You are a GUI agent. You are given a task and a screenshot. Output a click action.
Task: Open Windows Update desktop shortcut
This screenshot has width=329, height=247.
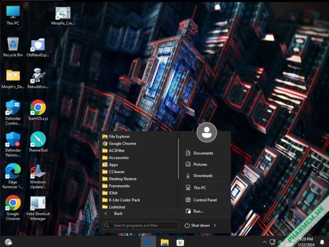(x=38, y=177)
